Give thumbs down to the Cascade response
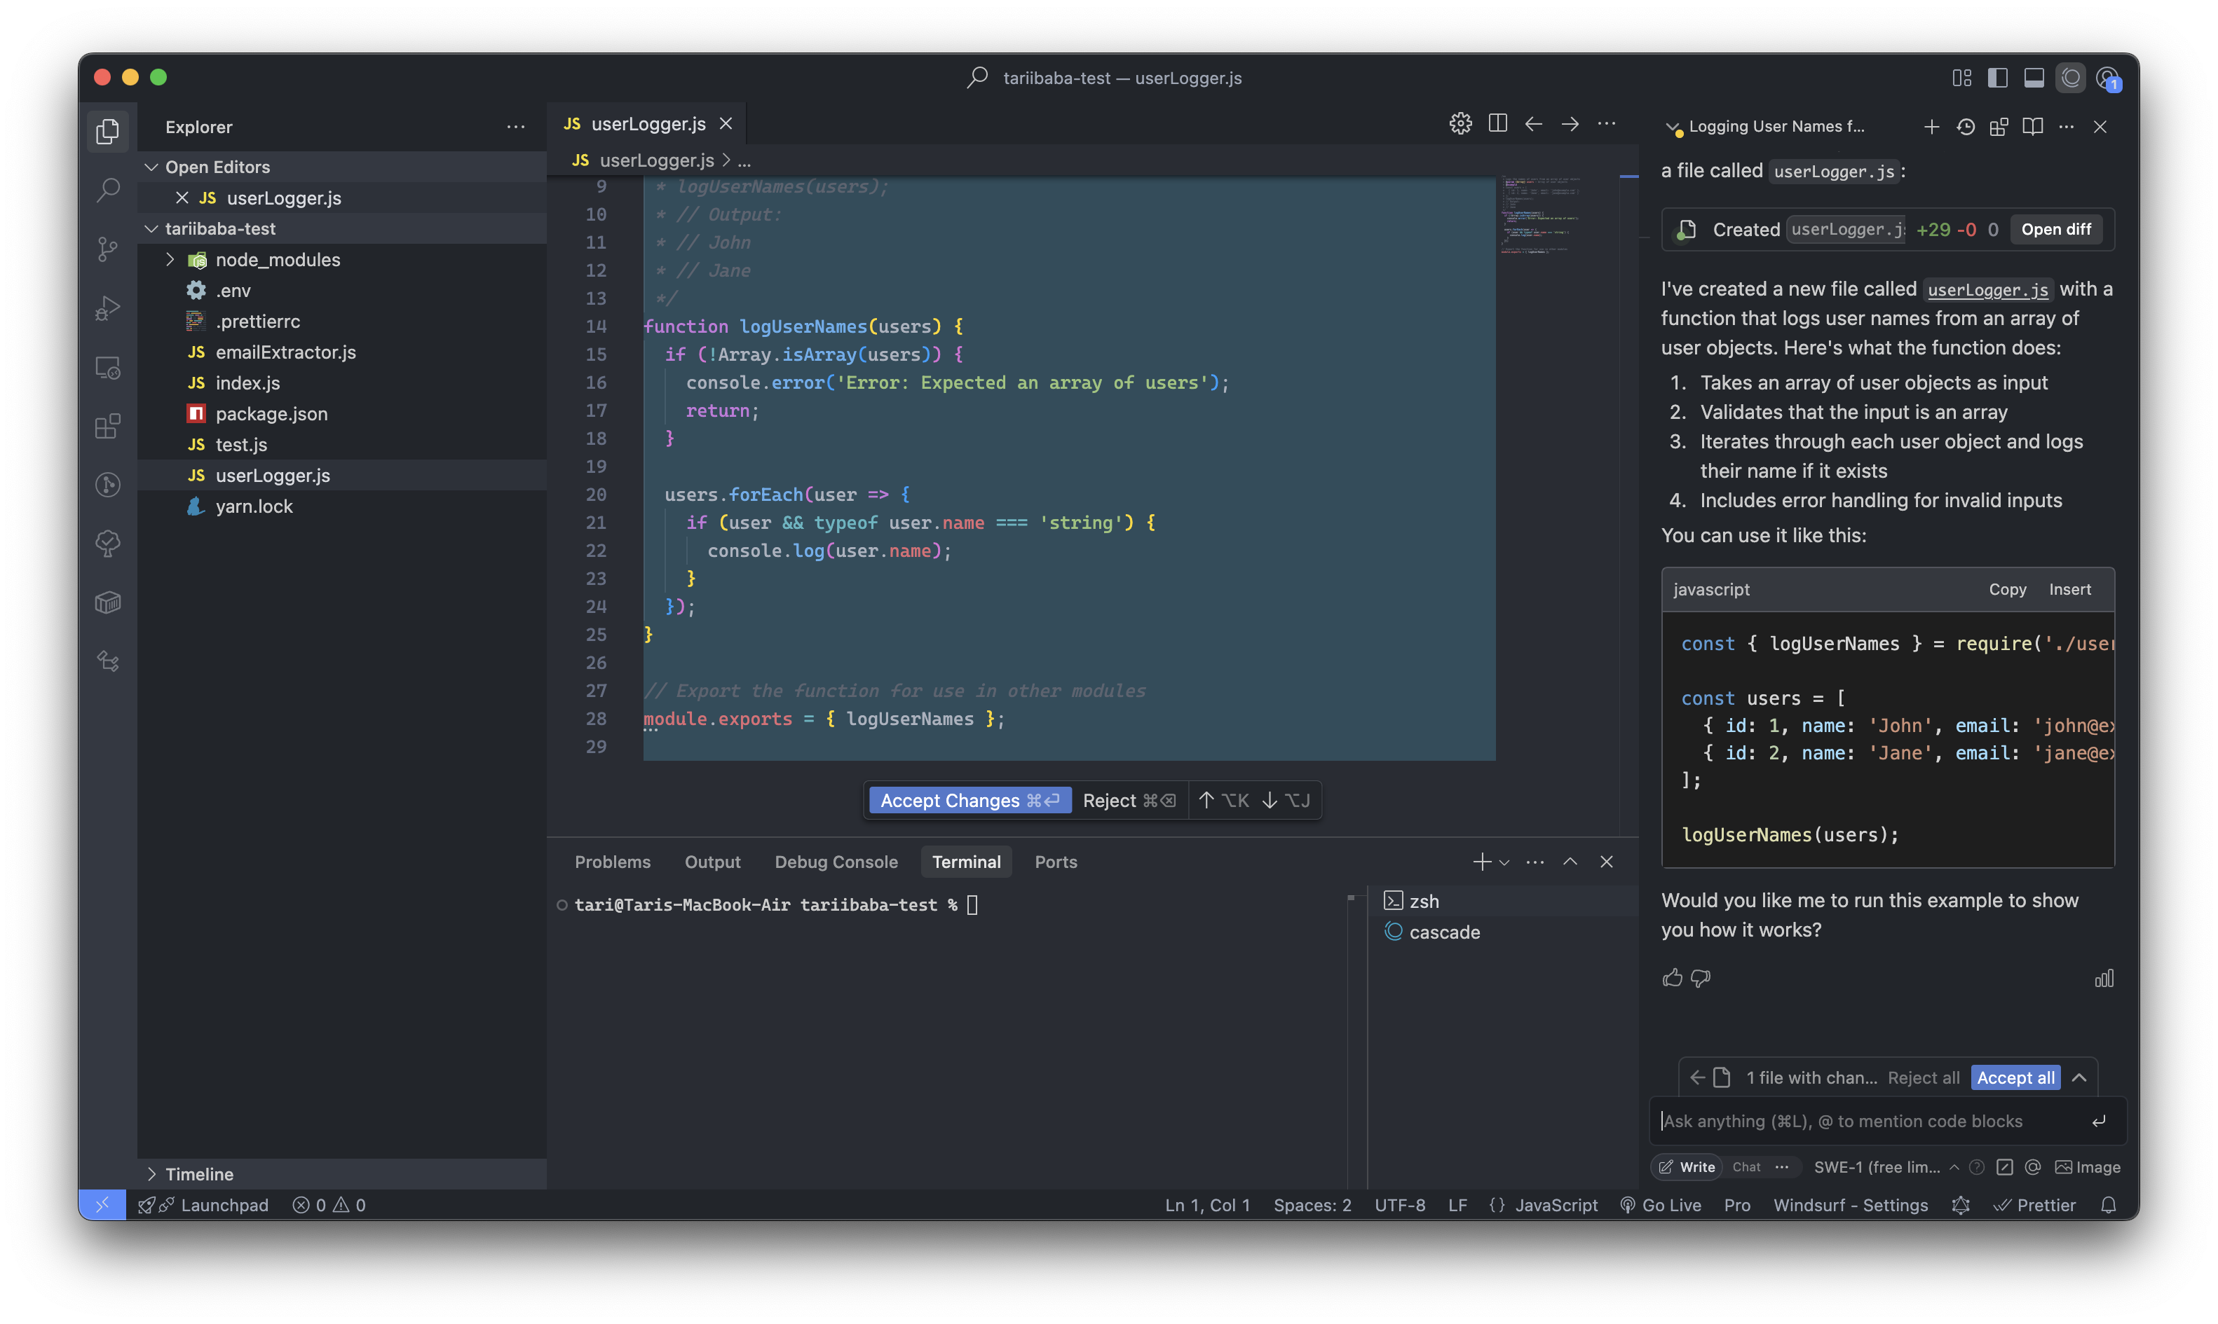Image resolution: width=2218 pixels, height=1324 pixels. [1701, 978]
